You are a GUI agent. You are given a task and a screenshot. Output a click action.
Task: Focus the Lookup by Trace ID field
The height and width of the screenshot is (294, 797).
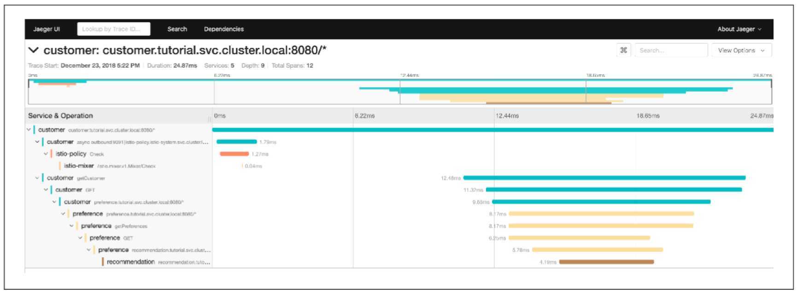click(x=113, y=29)
